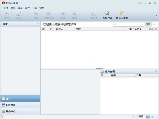This screenshot has width=159, height=119.
Task: Click the add account plus icon
Action: pos(38,24)
